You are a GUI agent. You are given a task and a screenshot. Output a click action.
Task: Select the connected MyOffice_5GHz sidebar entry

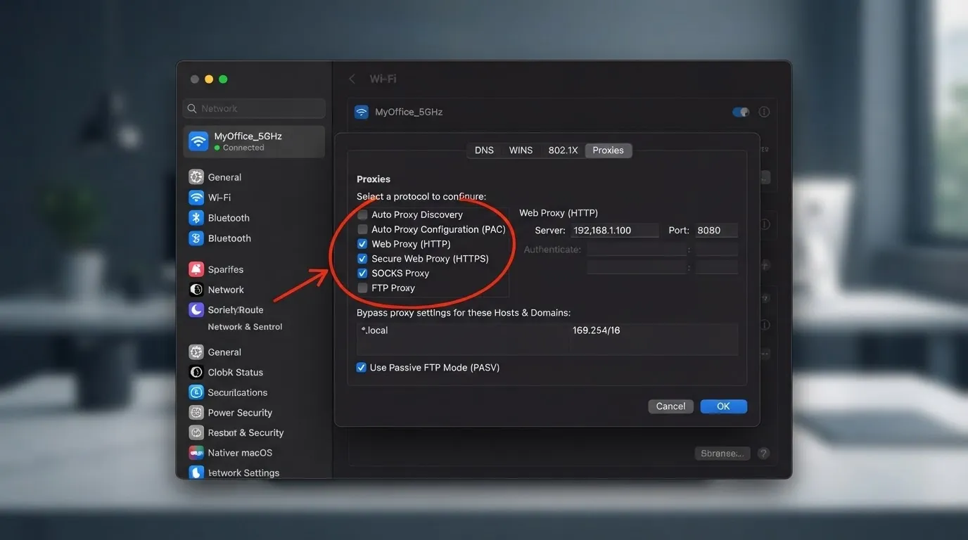click(x=254, y=141)
